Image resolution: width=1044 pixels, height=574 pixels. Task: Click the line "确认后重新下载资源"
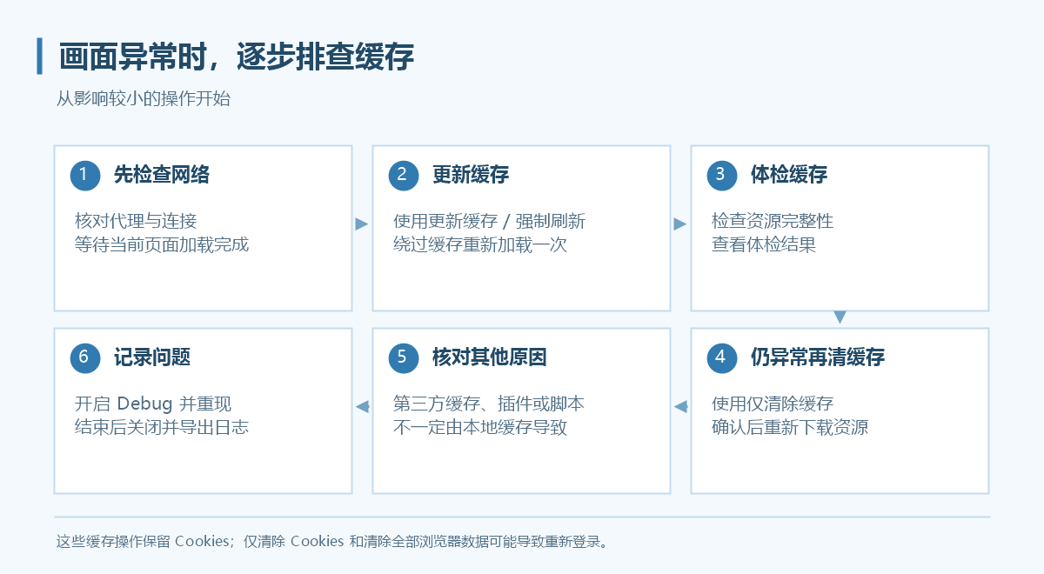(x=790, y=427)
